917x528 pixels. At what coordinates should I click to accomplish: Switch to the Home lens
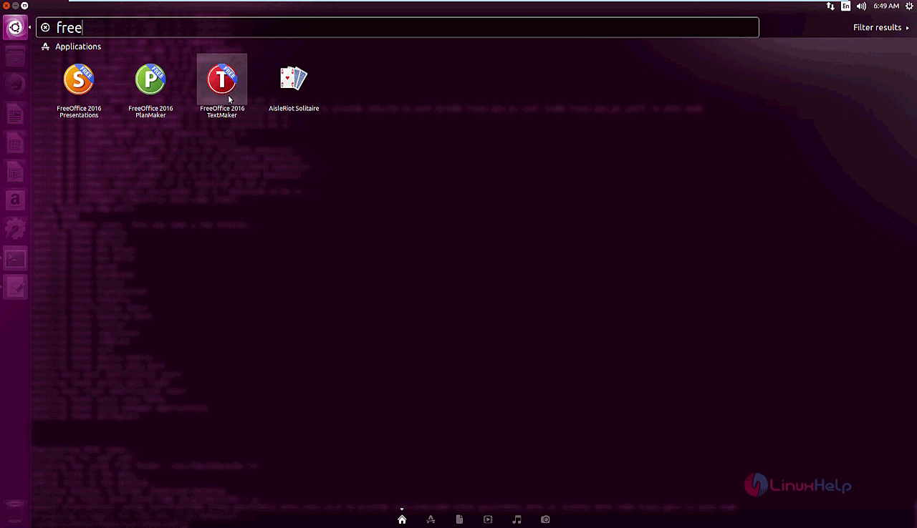coord(402,519)
